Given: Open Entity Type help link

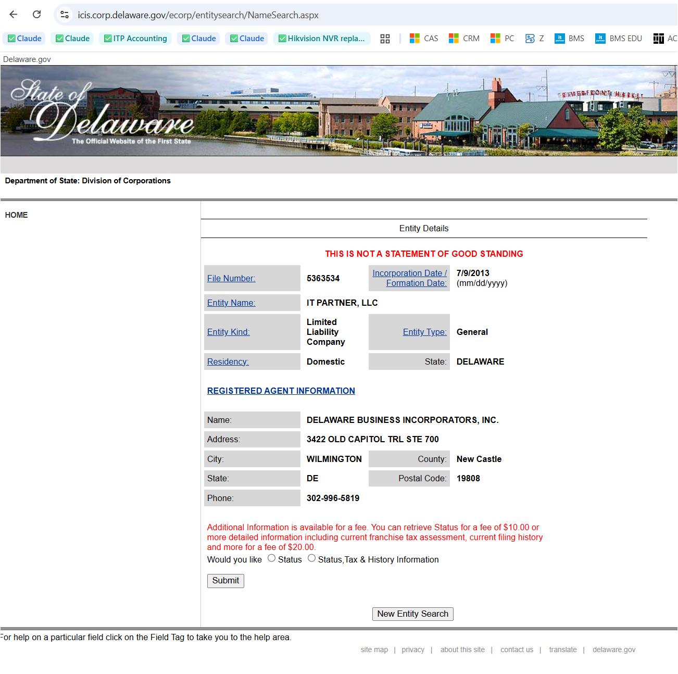Looking at the screenshot, I should pyautogui.click(x=425, y=332).
